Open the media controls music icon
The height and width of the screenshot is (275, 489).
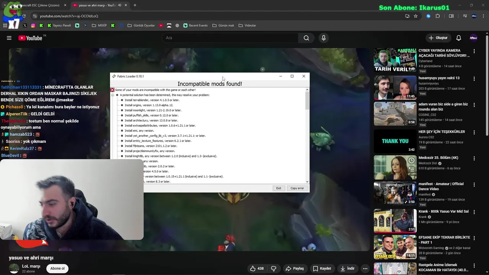pyautogui.click(x=465, y=16)
